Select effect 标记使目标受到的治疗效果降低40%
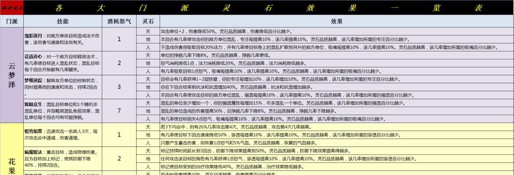514x175 pixels. [337, 167]
